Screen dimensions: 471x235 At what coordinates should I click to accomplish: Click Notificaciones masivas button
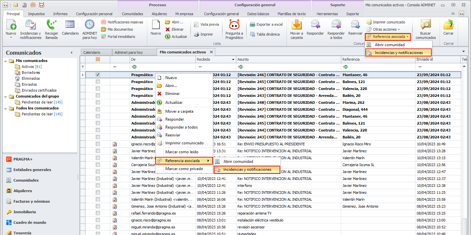122,22
